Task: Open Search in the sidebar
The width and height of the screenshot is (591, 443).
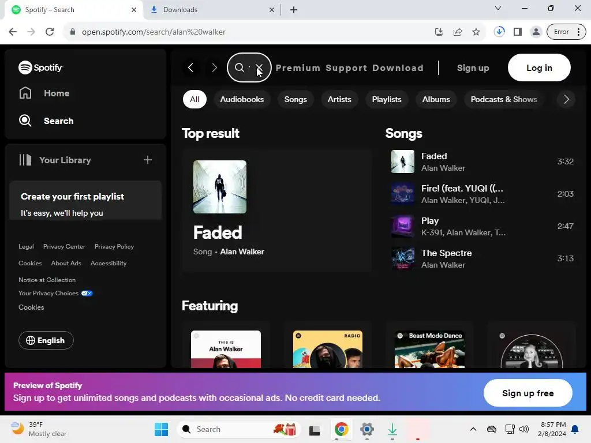Action: click(46, 121)
